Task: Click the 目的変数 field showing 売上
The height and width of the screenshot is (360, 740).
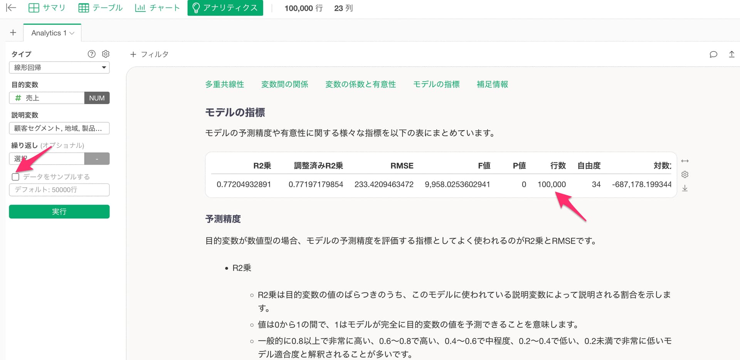Action: pyautogui.click(x=46, y=98)
